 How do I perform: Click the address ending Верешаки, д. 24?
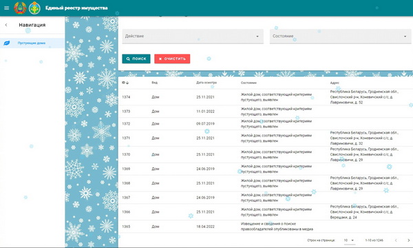(364, 212)
